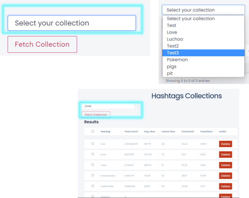This screenshot has width=249, height=198.
Task: Delete the loveyourbody hashtag row
Action: click(x=226, y=176)
